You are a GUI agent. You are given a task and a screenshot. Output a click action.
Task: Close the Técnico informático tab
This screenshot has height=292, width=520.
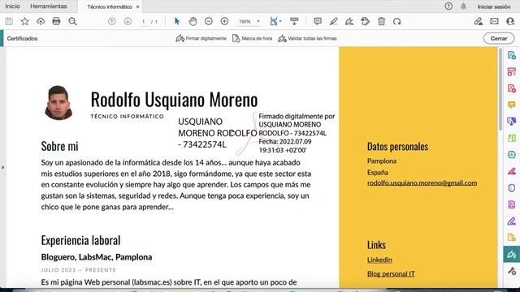point(137,6)
